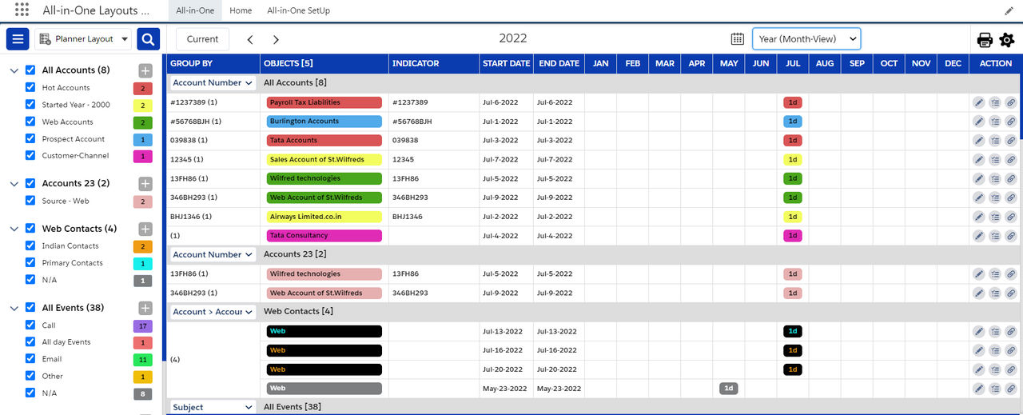This screenshot has width=1023, height=415.
Task: Click plus icon next to Accounts 23
Action: point(145,183)
